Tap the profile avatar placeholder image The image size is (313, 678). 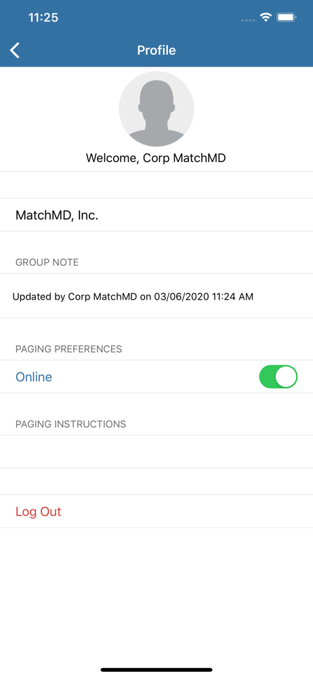click(156, 109)
